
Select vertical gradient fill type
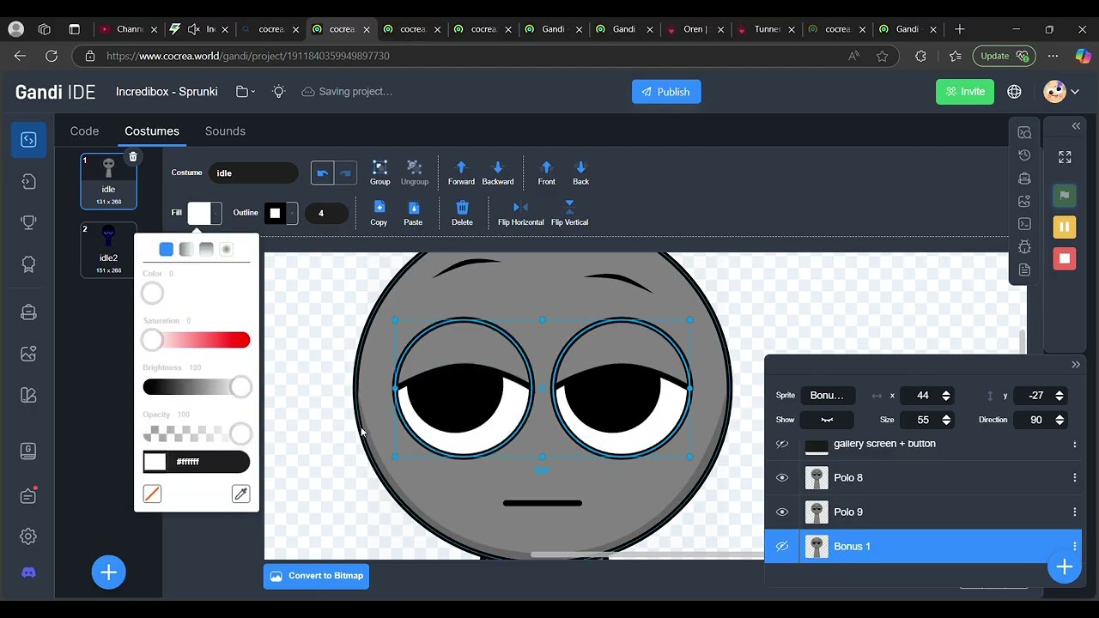point(206,249)
